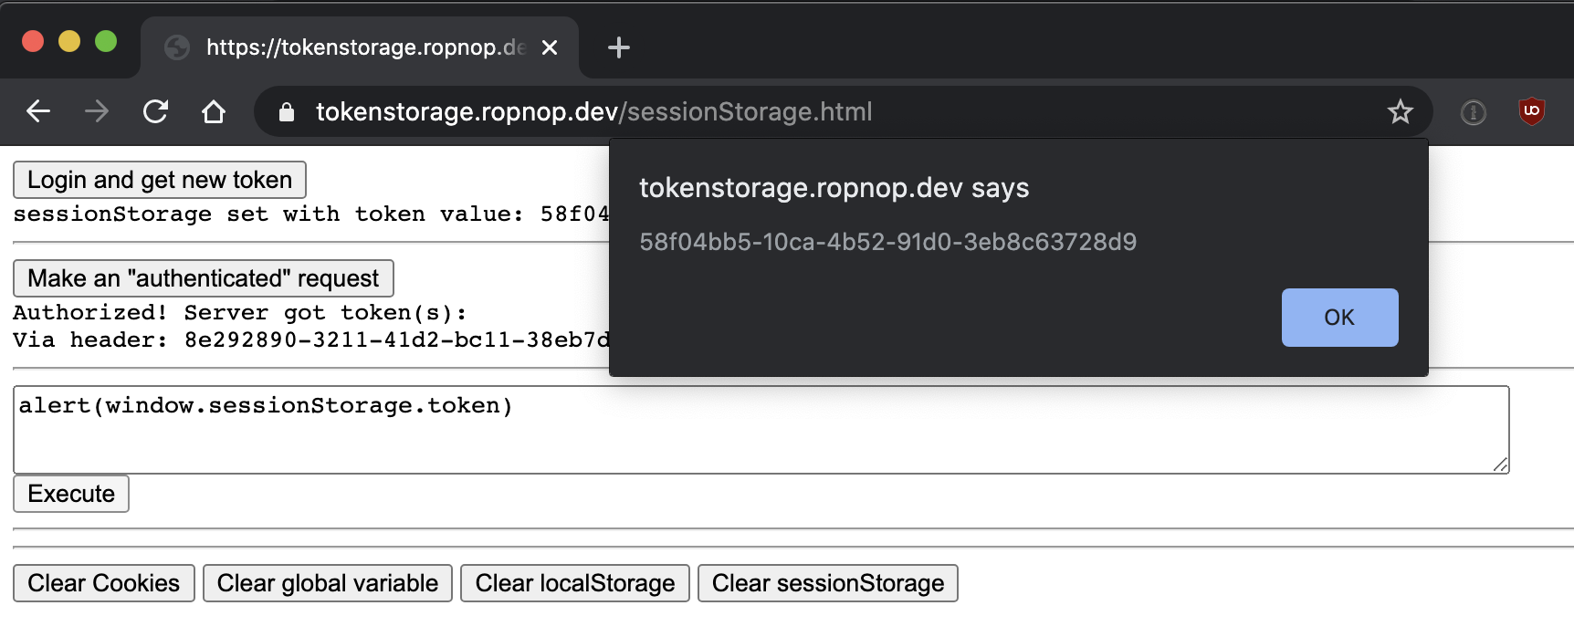
Task: Click Make an "authenticated" request button
Action: (x=204, y=278)
